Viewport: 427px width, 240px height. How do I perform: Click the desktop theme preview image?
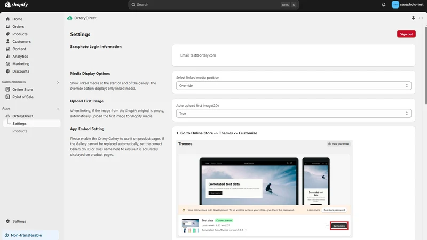point(249,181)
